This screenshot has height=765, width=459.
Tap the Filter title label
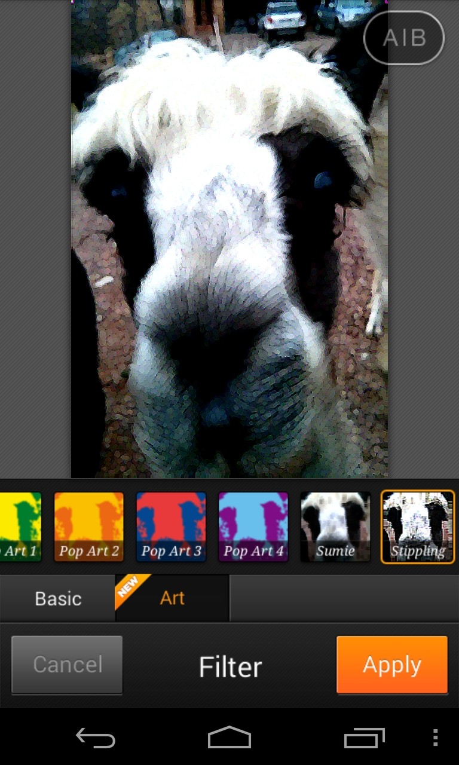point(230,667)
